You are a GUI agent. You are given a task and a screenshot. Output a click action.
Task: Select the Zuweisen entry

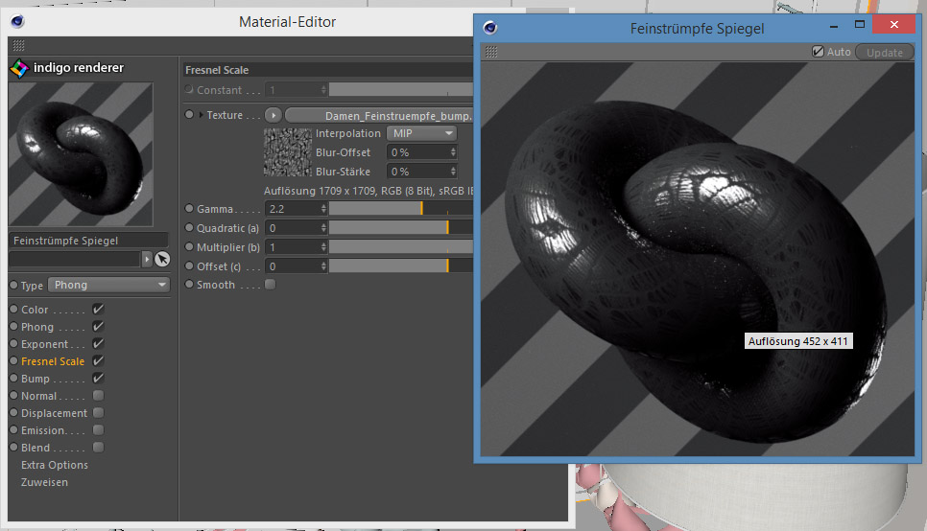click(x=44, y=482)
